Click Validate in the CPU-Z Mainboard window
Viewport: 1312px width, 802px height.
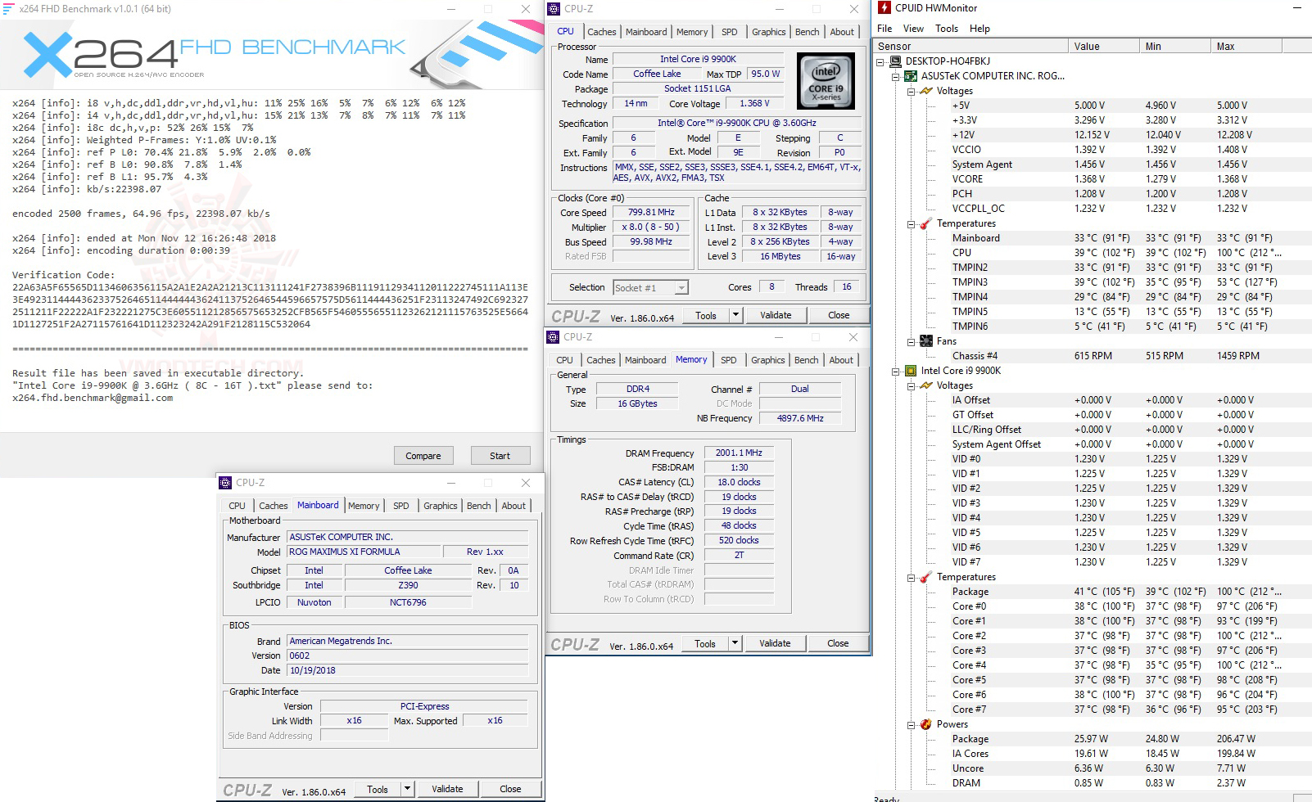pos(447,788)
